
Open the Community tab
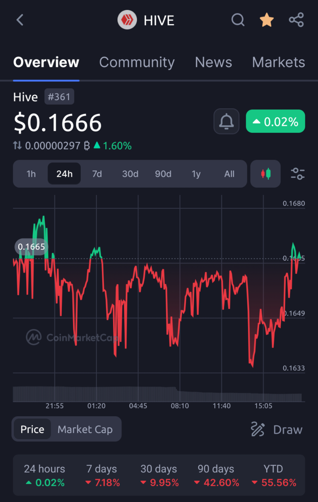coord(137,62)
